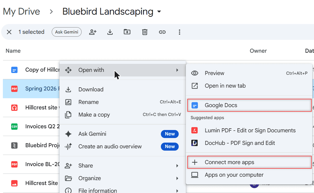Click Preview in the submenu
This screenshot has height=193, width=314.
(x=249, y=73)
